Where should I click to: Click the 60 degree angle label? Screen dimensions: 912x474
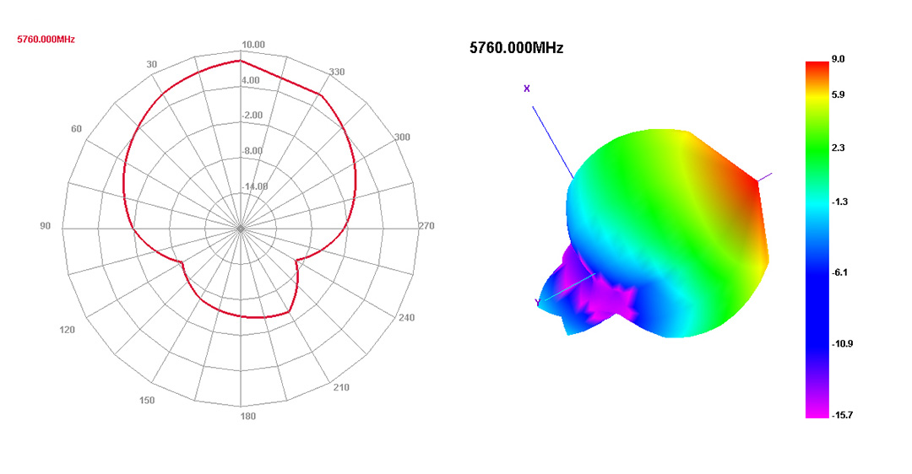(x=76, y=129)
